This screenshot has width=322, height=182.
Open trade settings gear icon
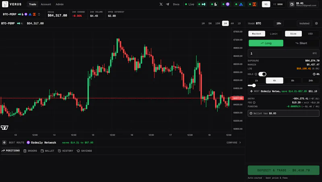(316, 23)
